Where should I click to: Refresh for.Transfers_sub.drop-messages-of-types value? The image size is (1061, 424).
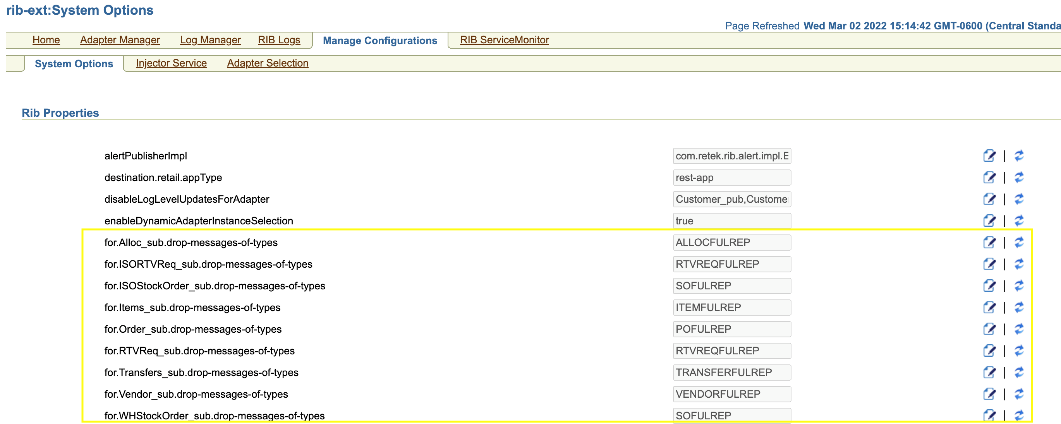[1019, 373]
